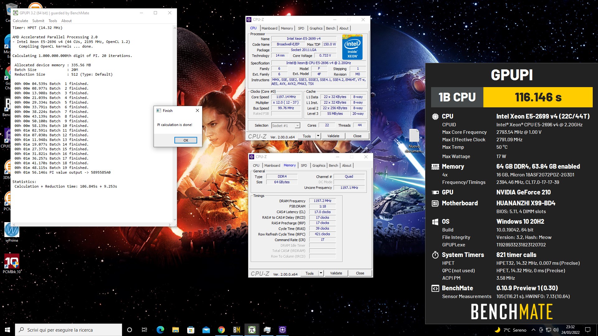Click GPUPI vertical scrollbar
This screenshot has height=336, width=598.
[175, 124]
